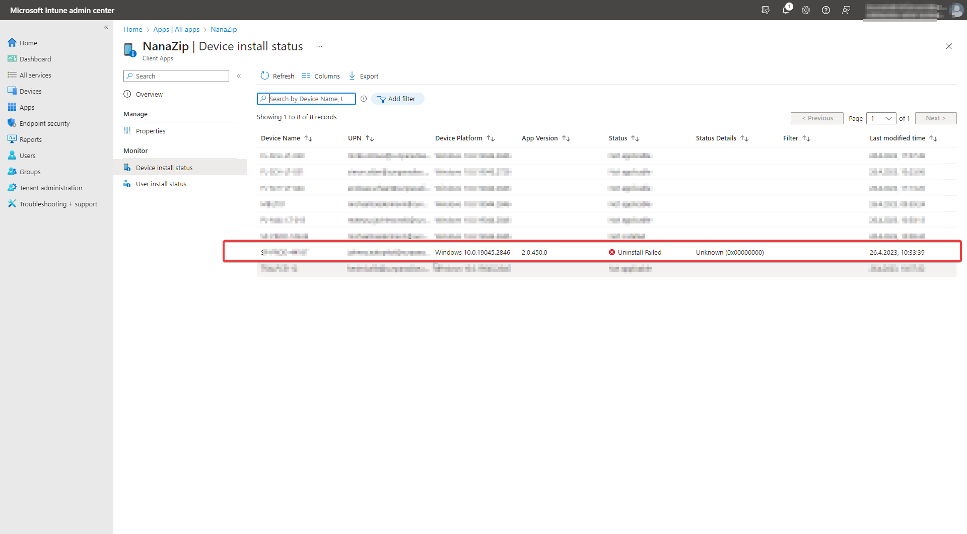This screenshot has height=534, width=967.
Task: Open Add filter options
Action: tap(397, 98)
